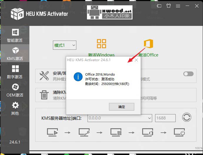Screen dimensions: 203x155
Task: Select the OEM激活 sidebar tab
Action: tap(15, 90)
